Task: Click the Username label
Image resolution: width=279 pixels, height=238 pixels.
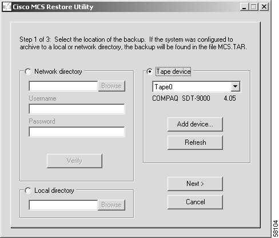Action: (x=42, y=98)
